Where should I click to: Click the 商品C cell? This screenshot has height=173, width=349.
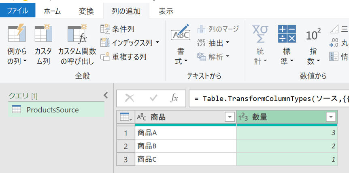(185, 159)
